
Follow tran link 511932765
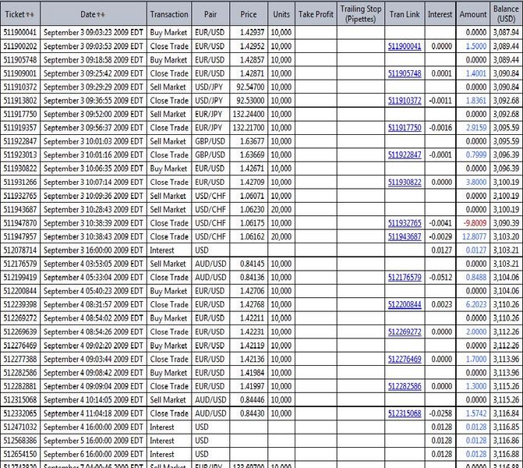pos(405,222)
